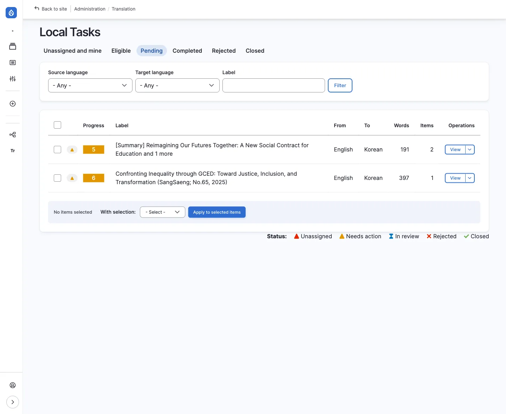506x414 pixels.
Task: Switch to the Completed tab
Action: click(187, 51)
